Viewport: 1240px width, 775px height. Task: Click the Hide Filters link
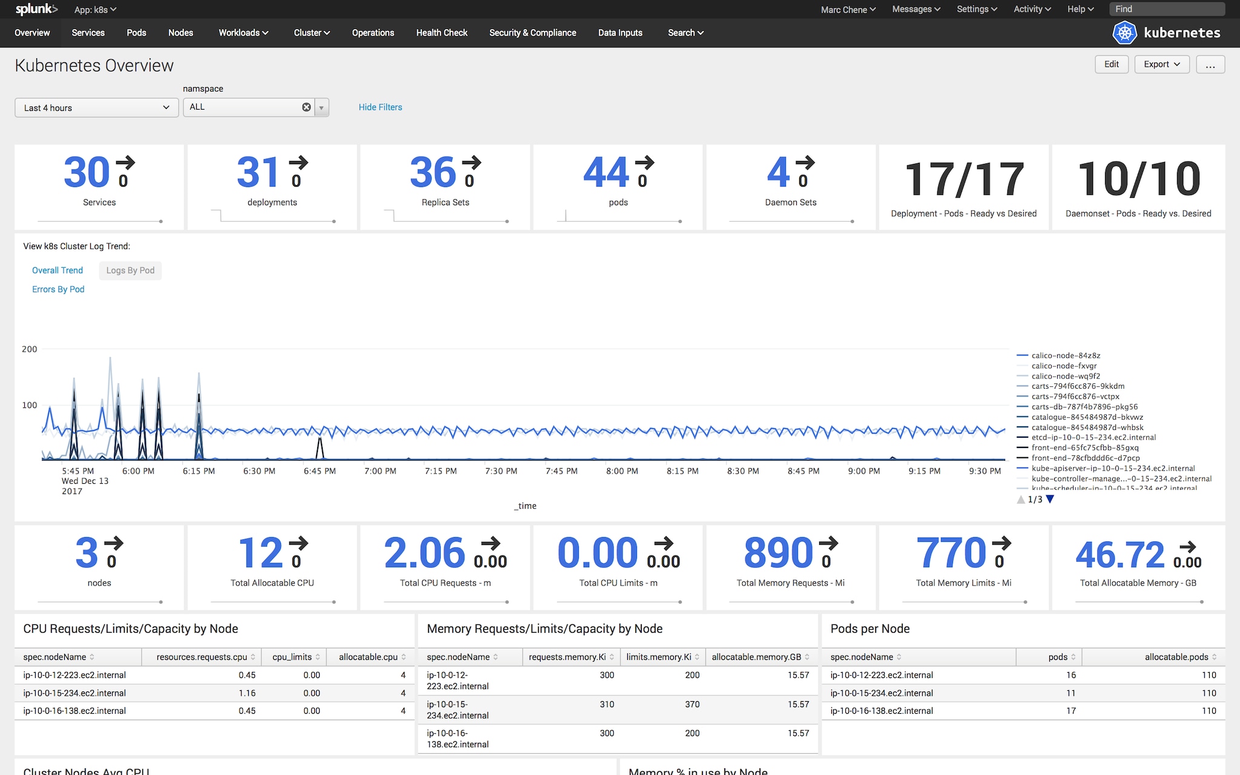(x=380, y=107)
